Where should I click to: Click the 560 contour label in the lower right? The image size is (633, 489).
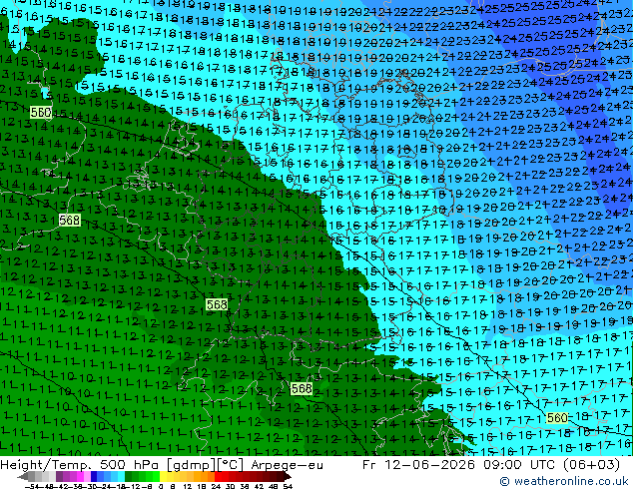point(557,417)
